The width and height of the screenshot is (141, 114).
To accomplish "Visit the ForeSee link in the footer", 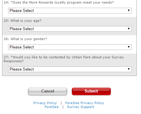I will pyautogui.click(x=51, y=107).
